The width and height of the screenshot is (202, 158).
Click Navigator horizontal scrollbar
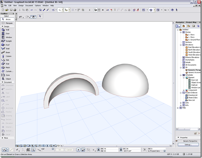pos(188,129)
